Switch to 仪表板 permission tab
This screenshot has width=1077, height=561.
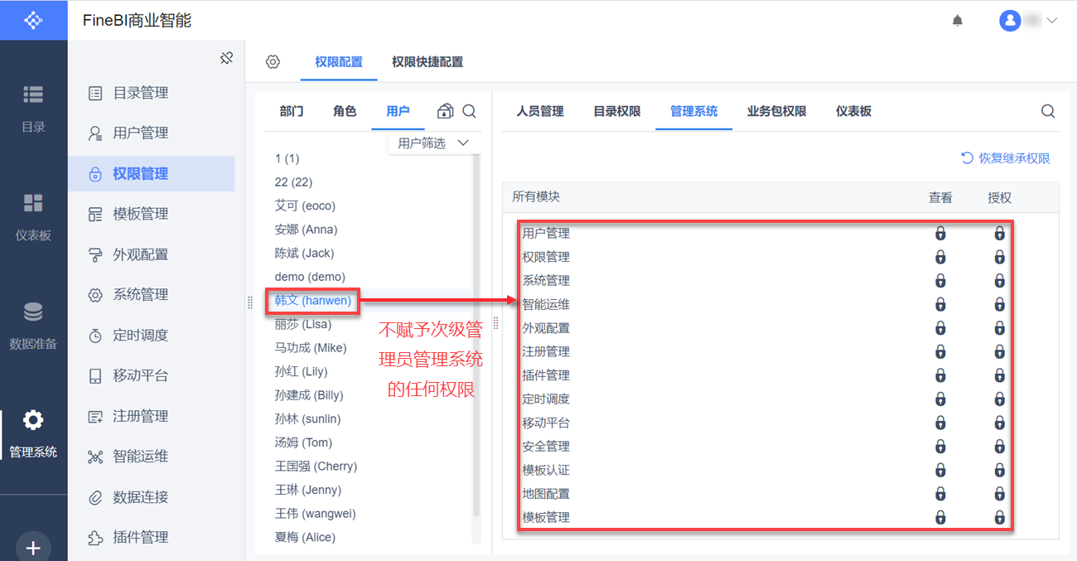coord(853,111)
